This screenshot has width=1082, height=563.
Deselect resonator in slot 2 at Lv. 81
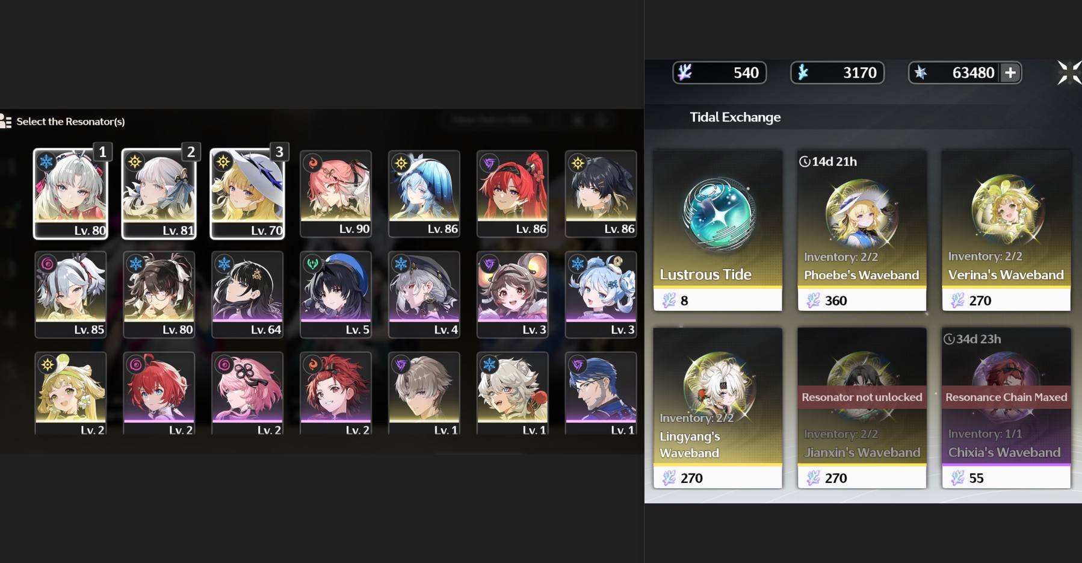(x=159, y=194)
